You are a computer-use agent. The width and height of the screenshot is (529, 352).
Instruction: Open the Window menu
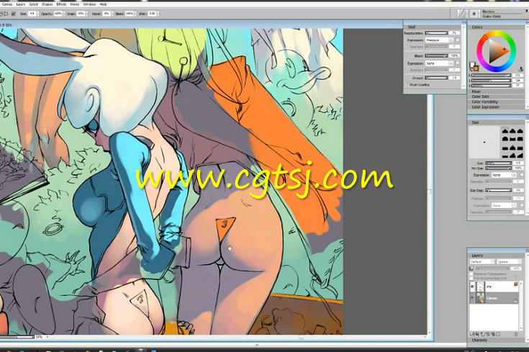[x=89, y=4]
